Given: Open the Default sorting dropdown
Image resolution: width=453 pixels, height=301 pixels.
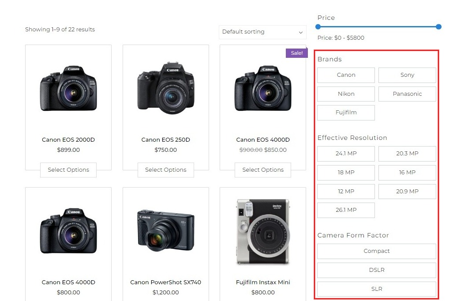Looking at the screenshot, I should pos(262,32).
